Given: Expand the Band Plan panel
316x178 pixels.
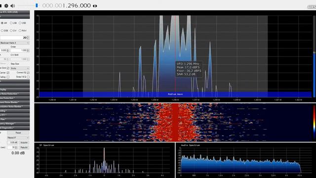Looking at the screenshot, I should click(x=15, y=119).
